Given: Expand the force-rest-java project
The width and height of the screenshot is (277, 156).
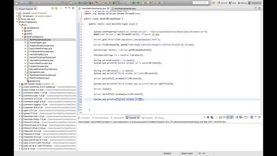Looking at the screenshot, I should coord(17,19).
